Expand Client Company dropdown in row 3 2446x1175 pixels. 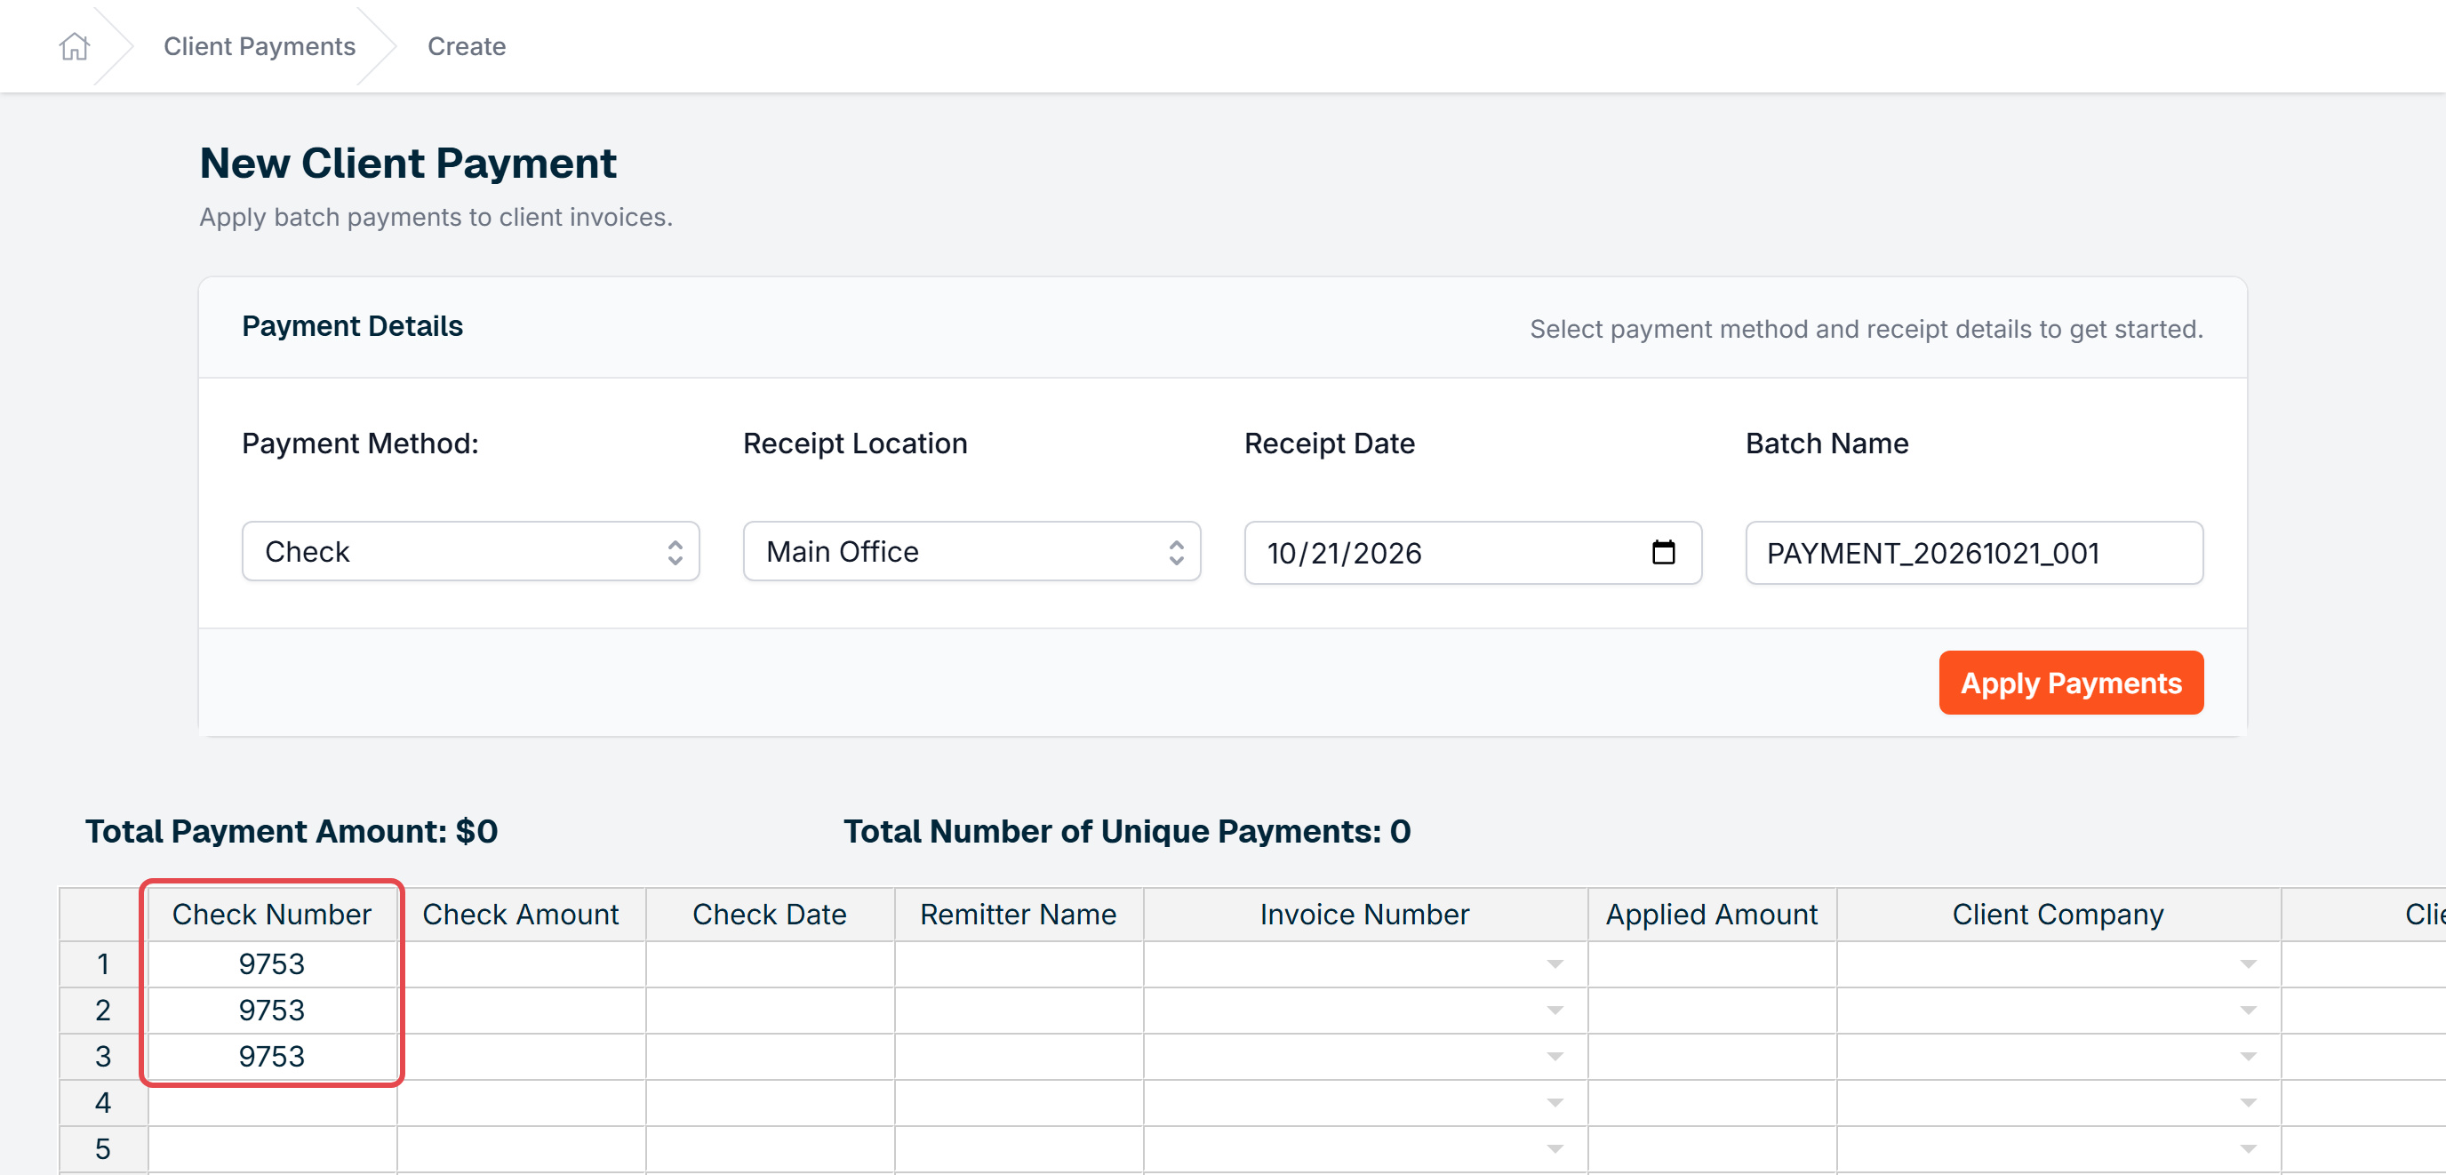[2248, 1056]
